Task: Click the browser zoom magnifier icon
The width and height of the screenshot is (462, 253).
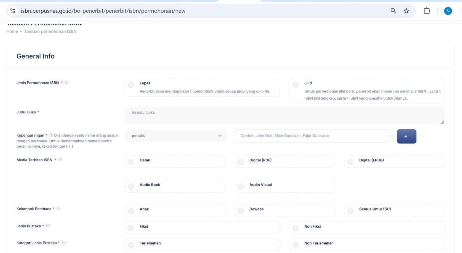Action: pos(393,11)
